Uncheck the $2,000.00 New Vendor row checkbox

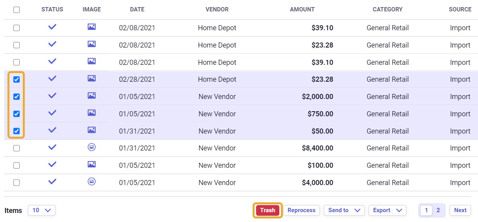click(x=17, y=97)
